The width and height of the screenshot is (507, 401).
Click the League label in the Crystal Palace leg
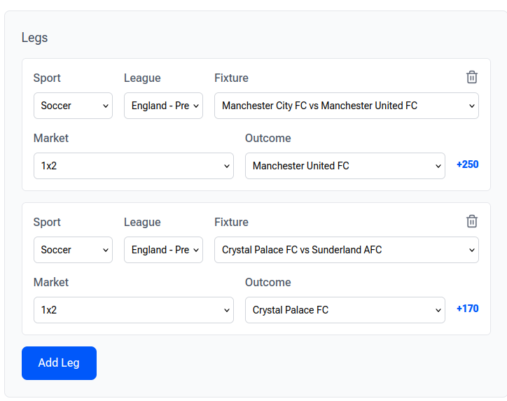coord(142,223)
